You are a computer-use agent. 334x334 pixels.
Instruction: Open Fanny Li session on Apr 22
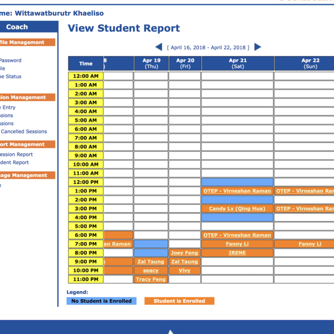309,244
